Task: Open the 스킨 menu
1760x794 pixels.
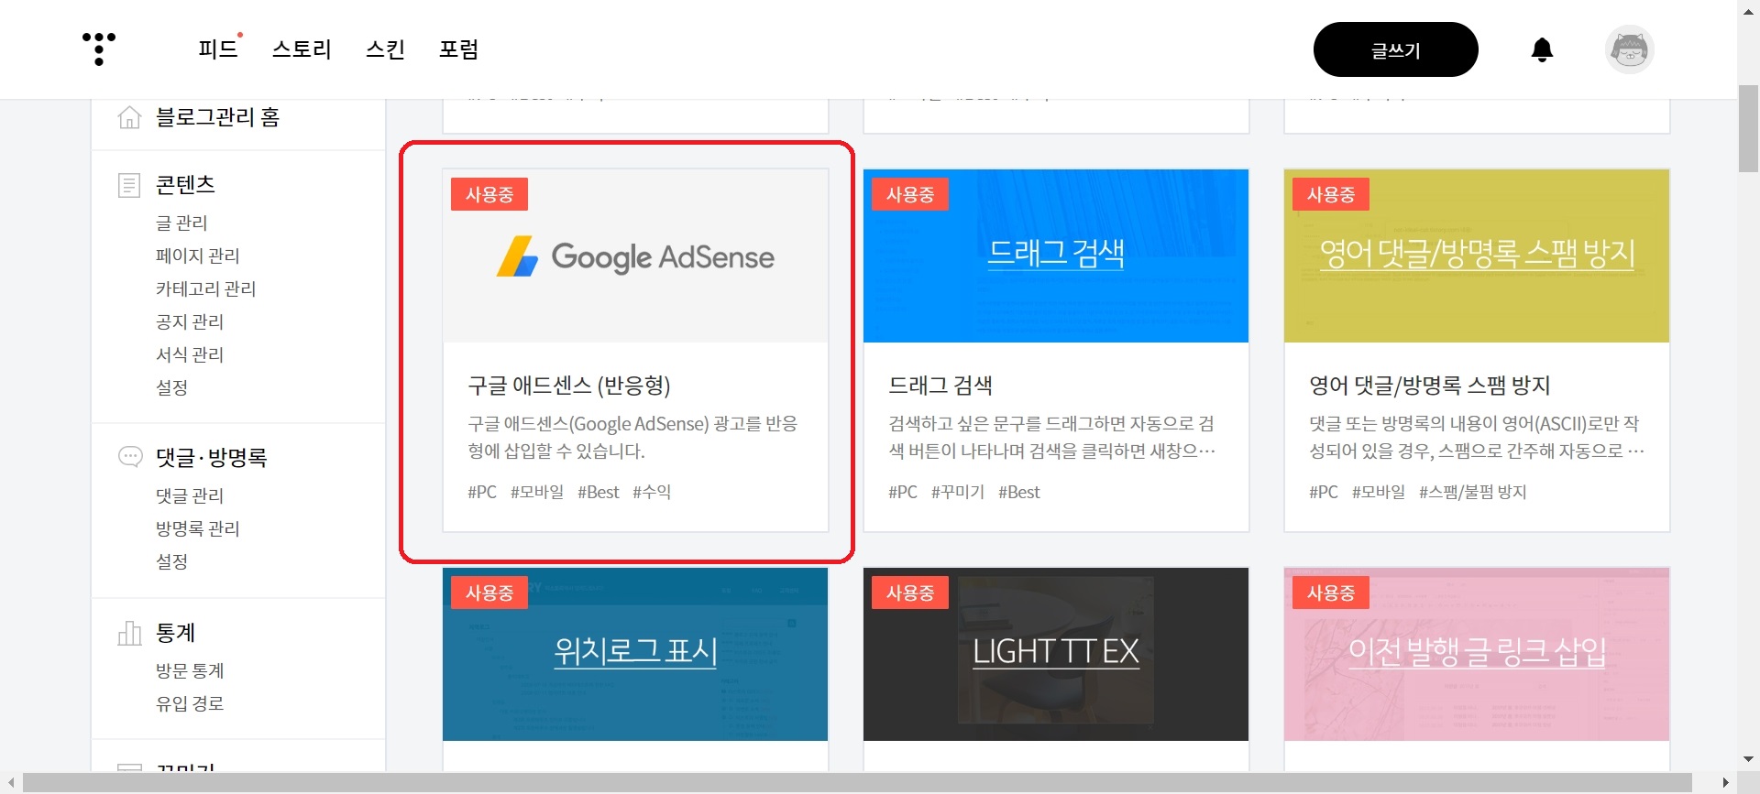Action: (x=385, y=49)
